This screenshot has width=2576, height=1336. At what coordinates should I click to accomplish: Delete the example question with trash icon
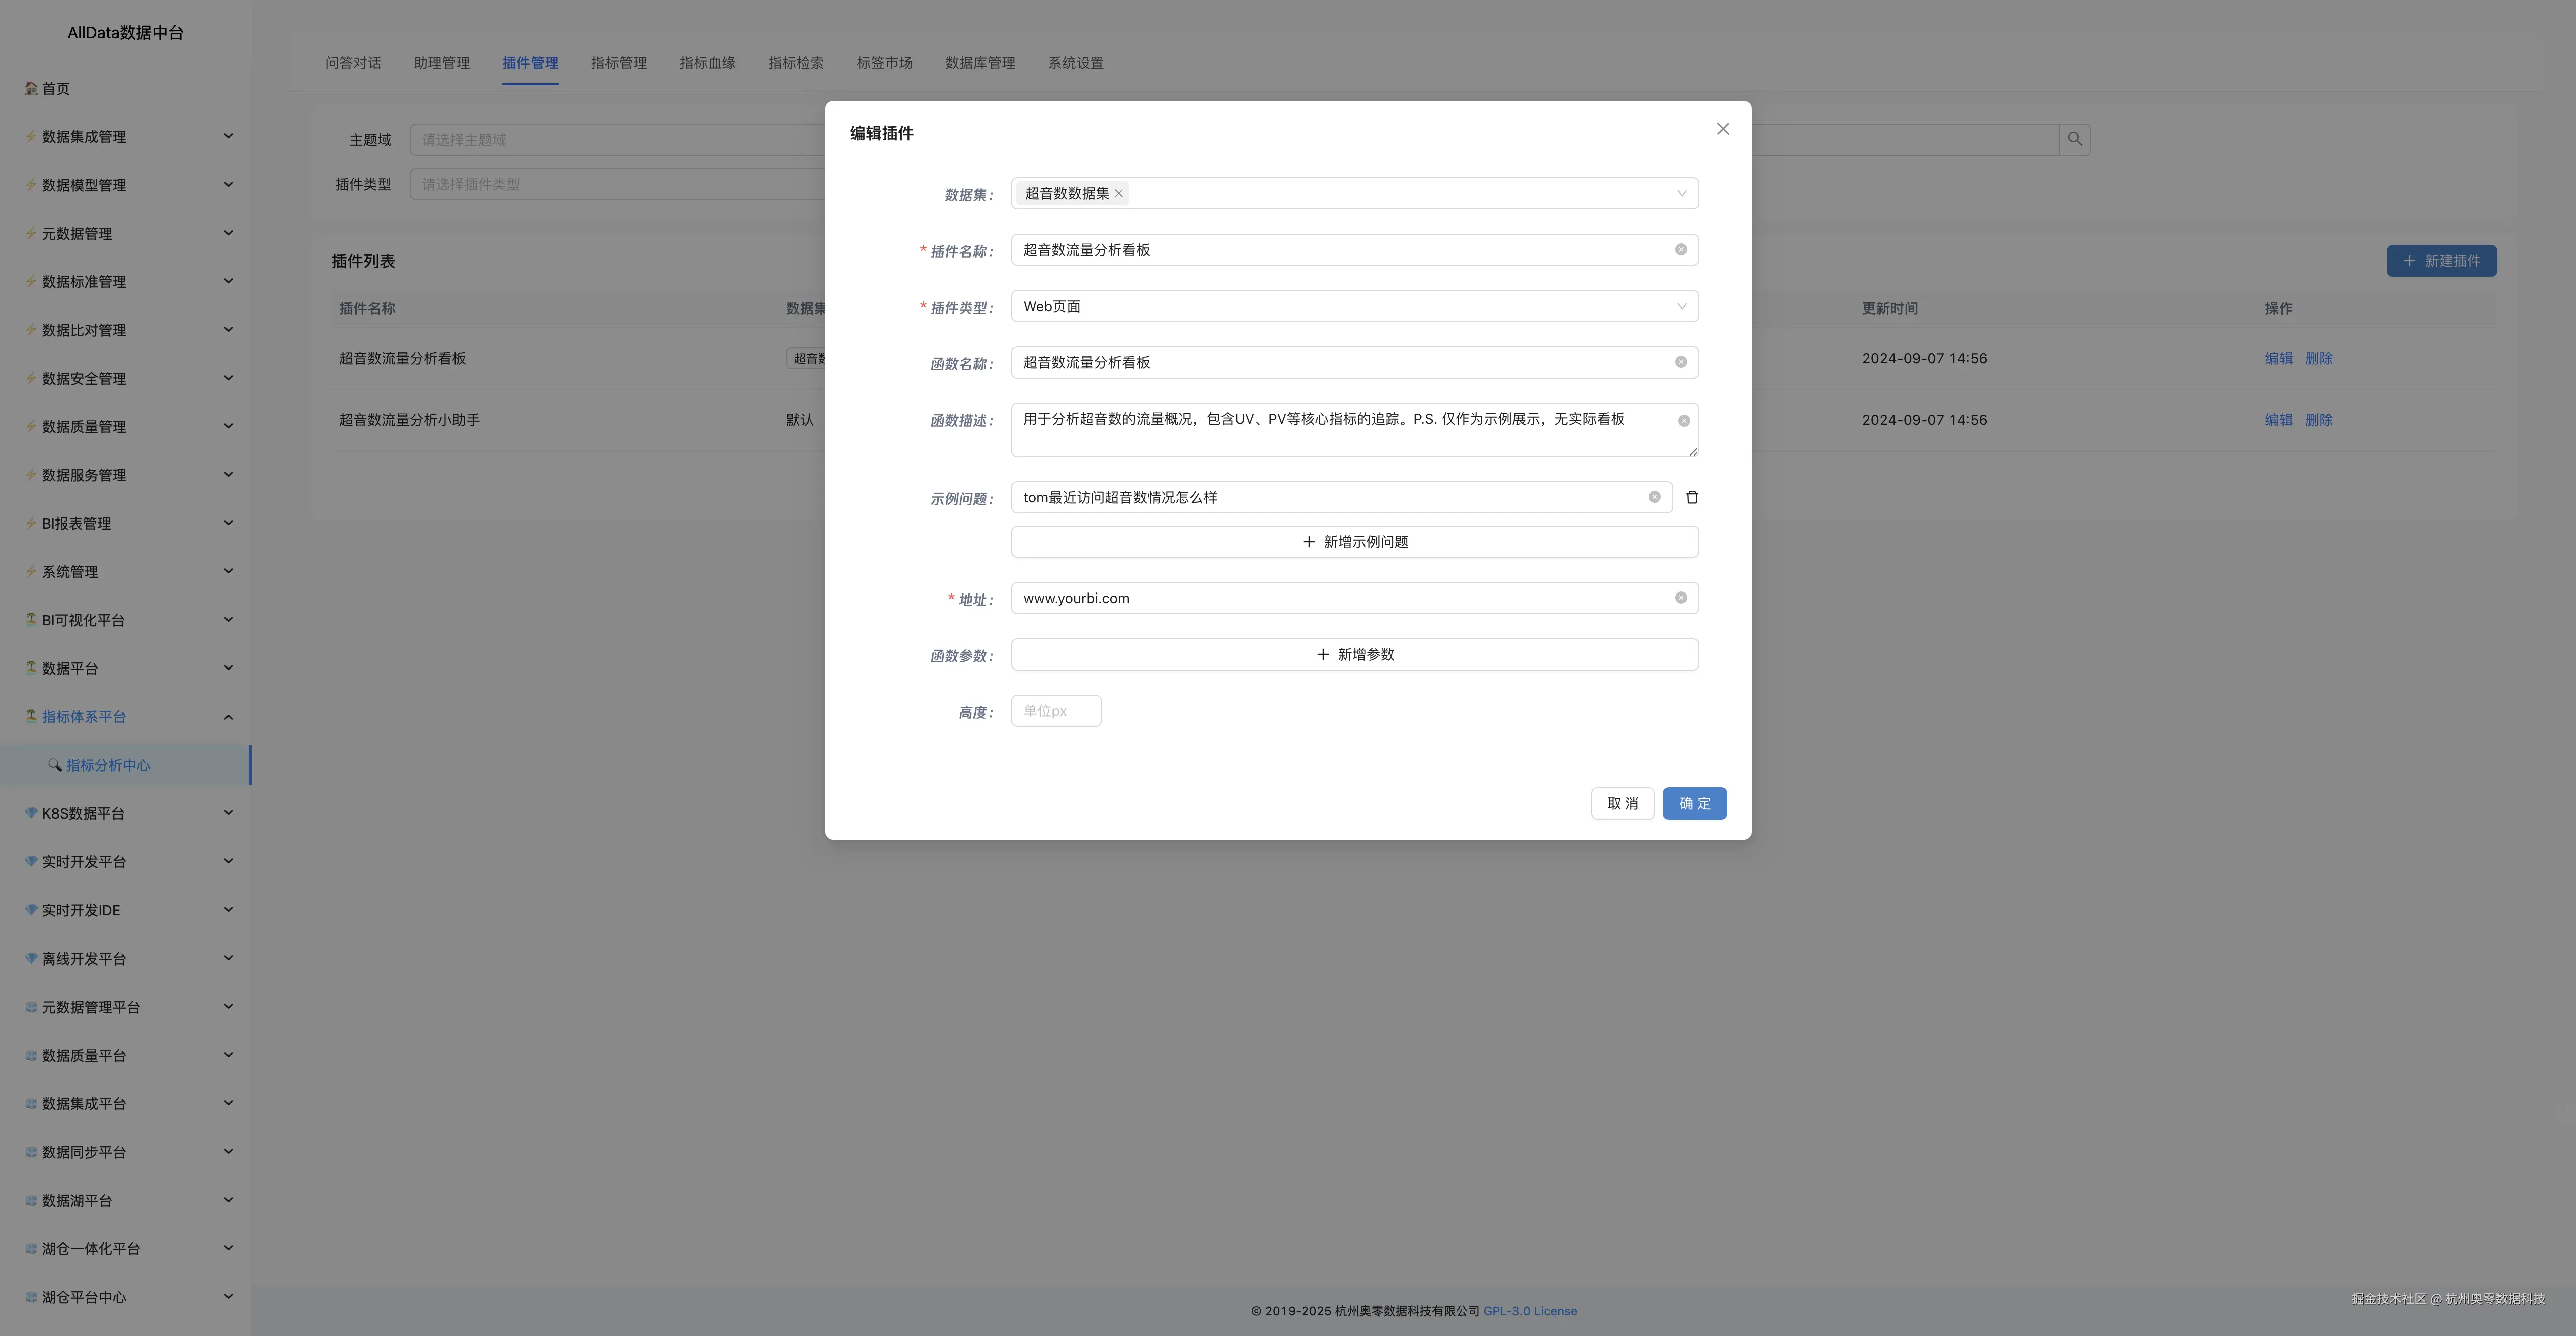coord(1692,498)
